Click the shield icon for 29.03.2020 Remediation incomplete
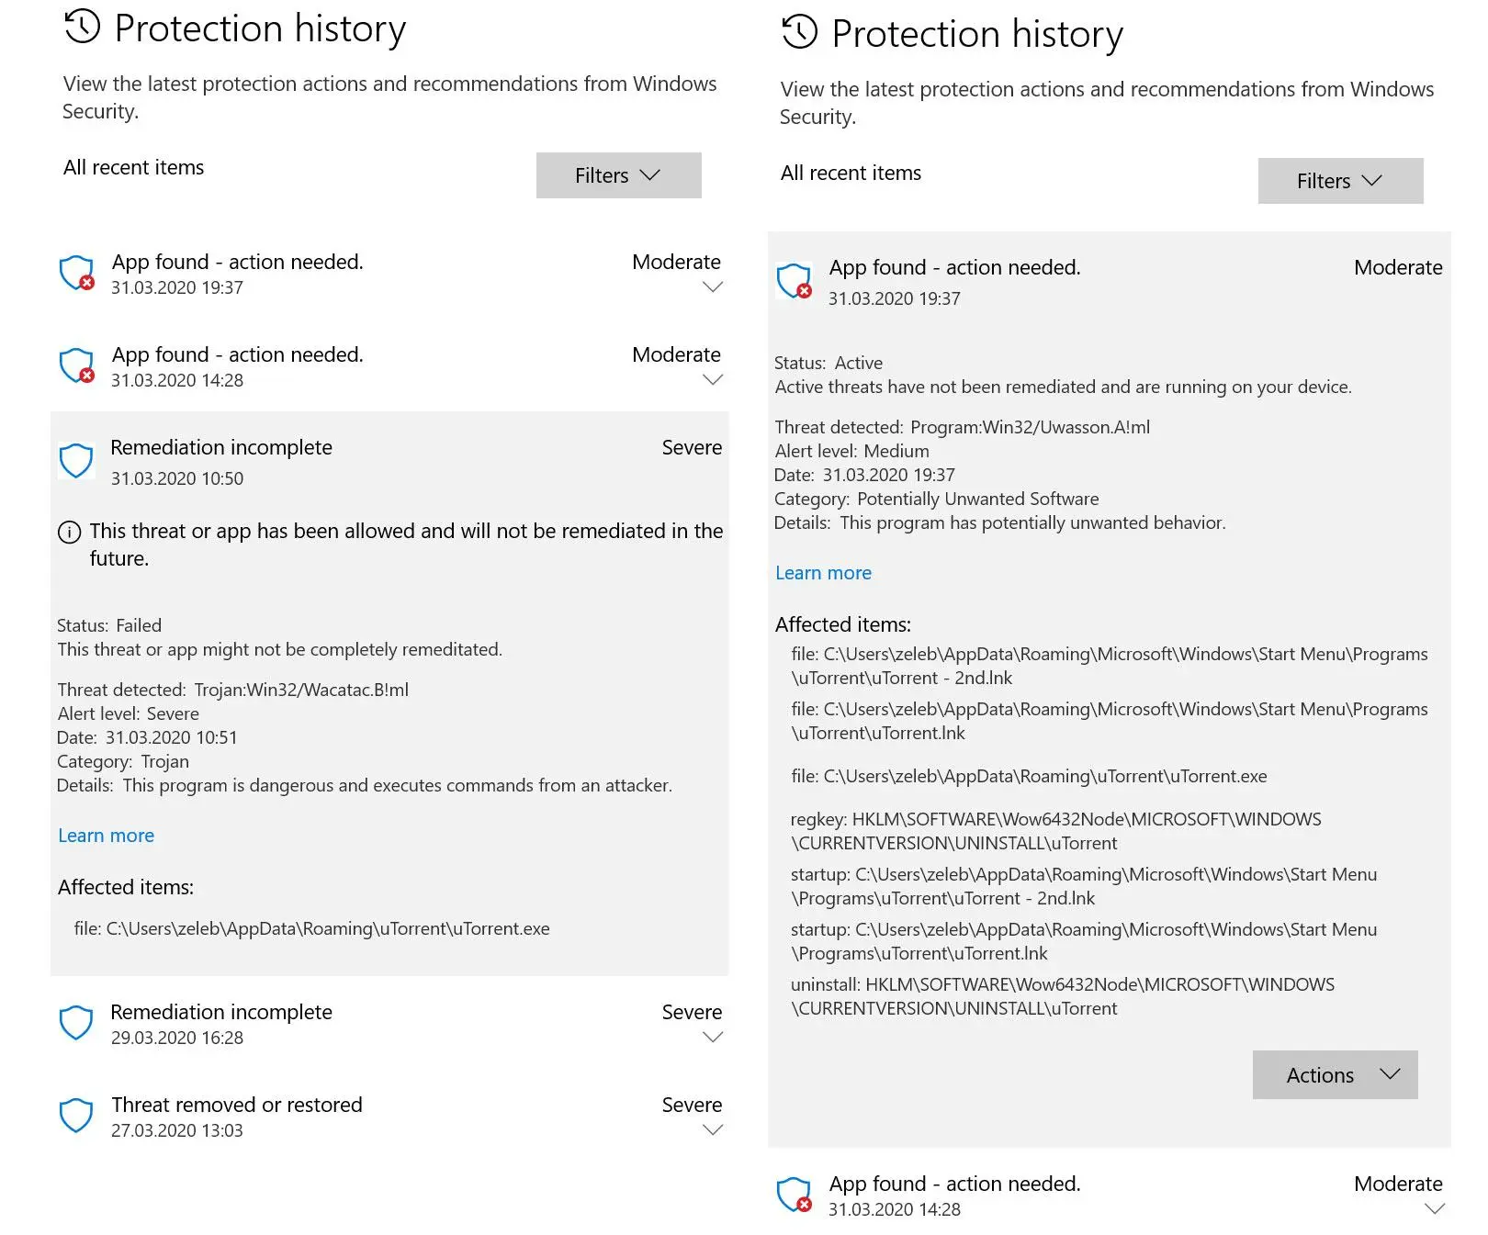 click(x=76, y=1023)
